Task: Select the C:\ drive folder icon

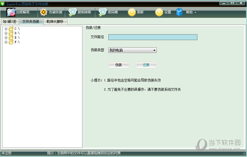Action: (11, 29)
